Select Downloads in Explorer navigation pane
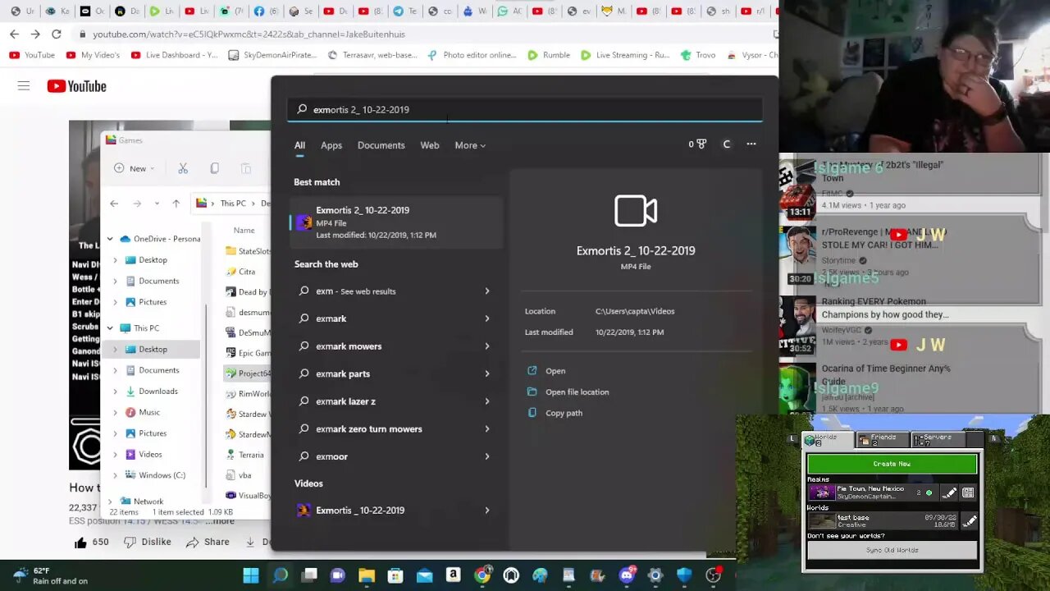 pyautogui.click(x=158, y=392)
